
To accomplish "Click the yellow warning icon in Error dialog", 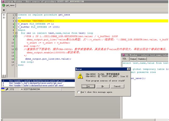I will (80, 76).
